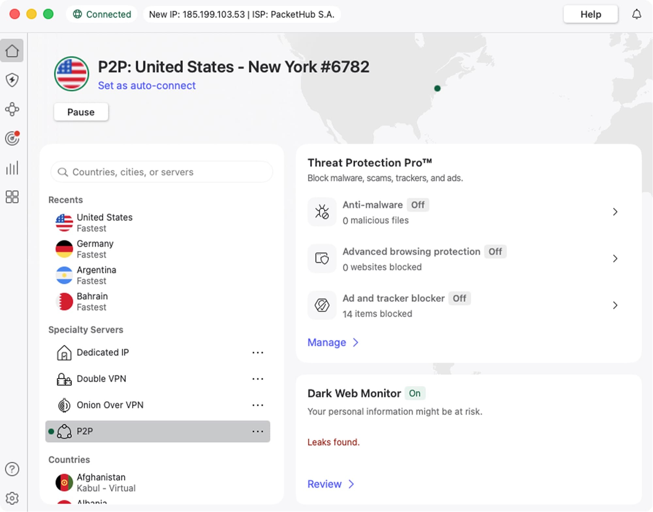Click the Ad and tracker blocker icon
The width and height of the screenshot is (653, 512).
tap(322, 305)
